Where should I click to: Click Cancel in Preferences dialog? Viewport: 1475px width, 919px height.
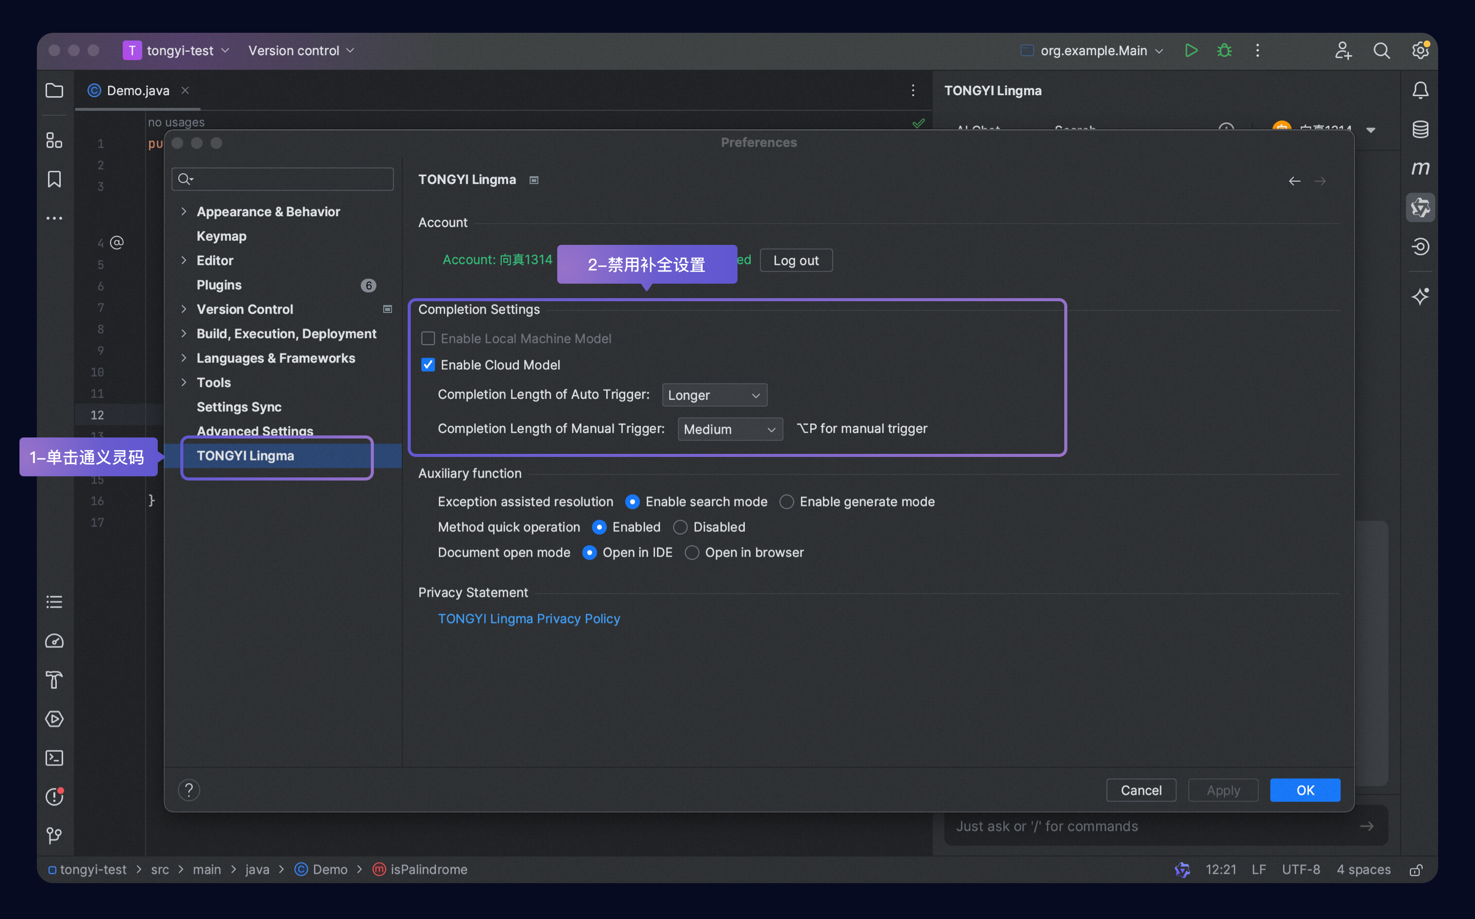pyautogui.click(x=1141, y=790)
